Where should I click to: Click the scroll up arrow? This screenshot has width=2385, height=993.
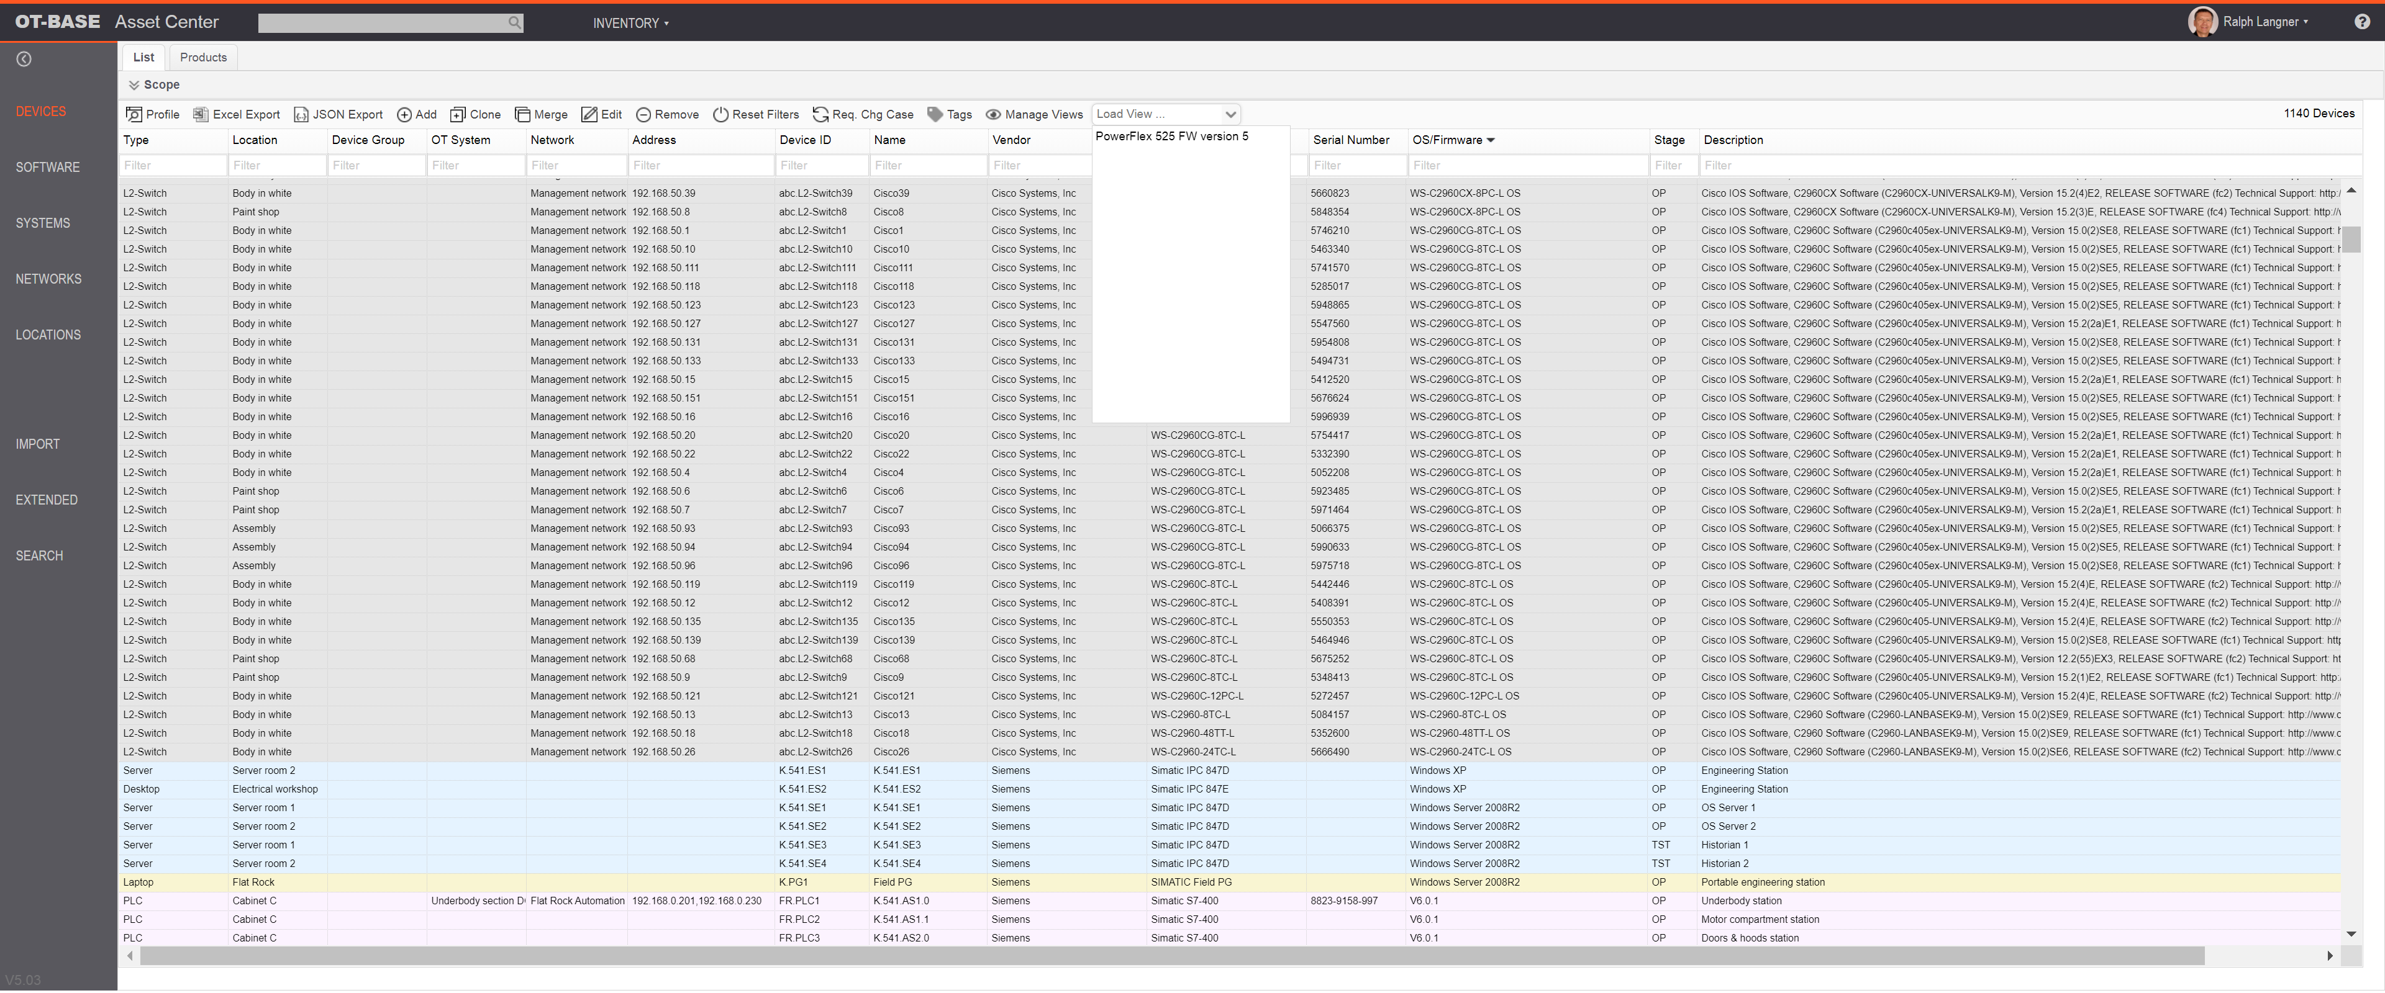click(x=2351, y=191)
